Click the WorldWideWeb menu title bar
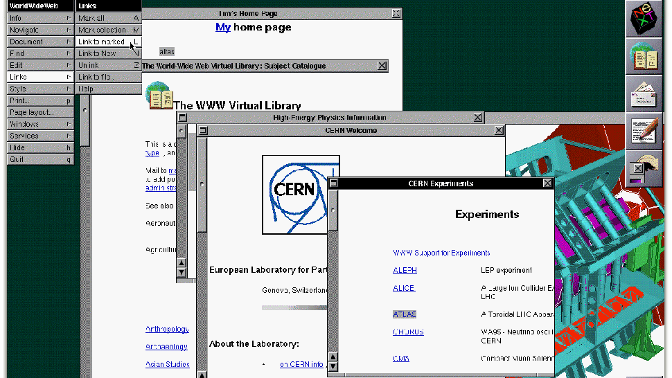 coord(40,6)
